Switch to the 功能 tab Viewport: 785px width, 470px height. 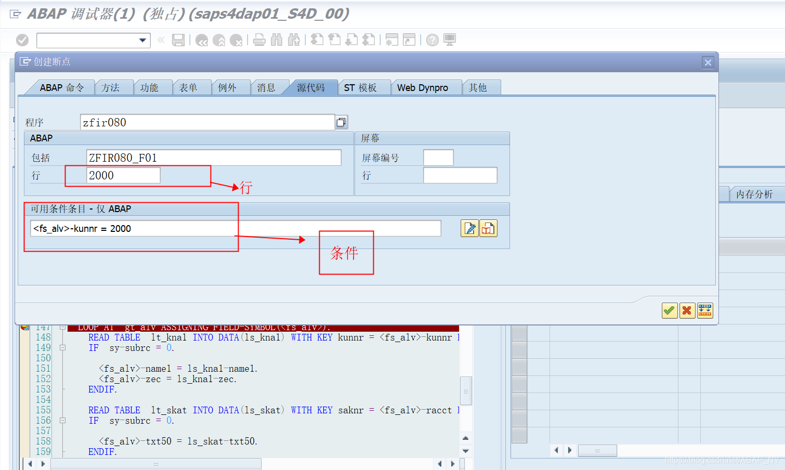149,87
